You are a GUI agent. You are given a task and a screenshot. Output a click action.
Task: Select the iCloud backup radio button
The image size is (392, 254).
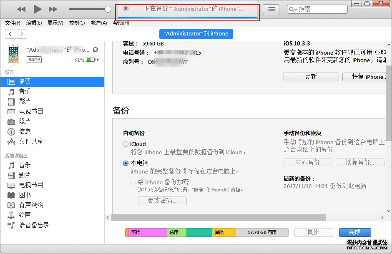pos(126,144)
